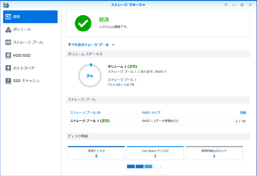The height and width of the screenshot is (176, 257).
Task: Click the Storage Manager app logo icon
Action: [x=6, y=5]
